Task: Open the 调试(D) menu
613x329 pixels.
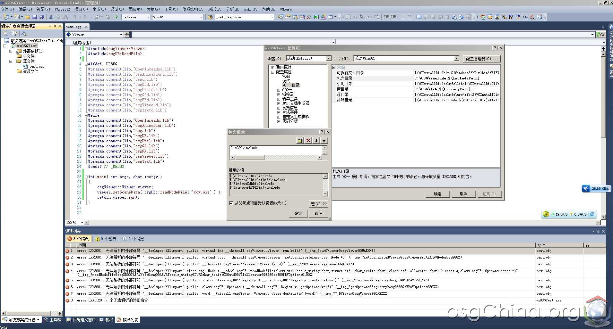Action: click(x=117, y=9)
